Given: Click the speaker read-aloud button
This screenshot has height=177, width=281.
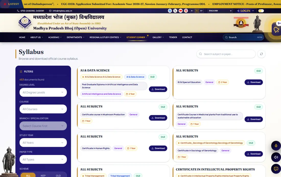Looking at the screenshot, I should click(x=276, y=157).
